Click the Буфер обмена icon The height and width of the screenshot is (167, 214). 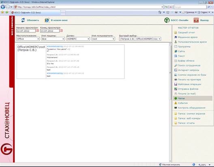click(175, 61)
